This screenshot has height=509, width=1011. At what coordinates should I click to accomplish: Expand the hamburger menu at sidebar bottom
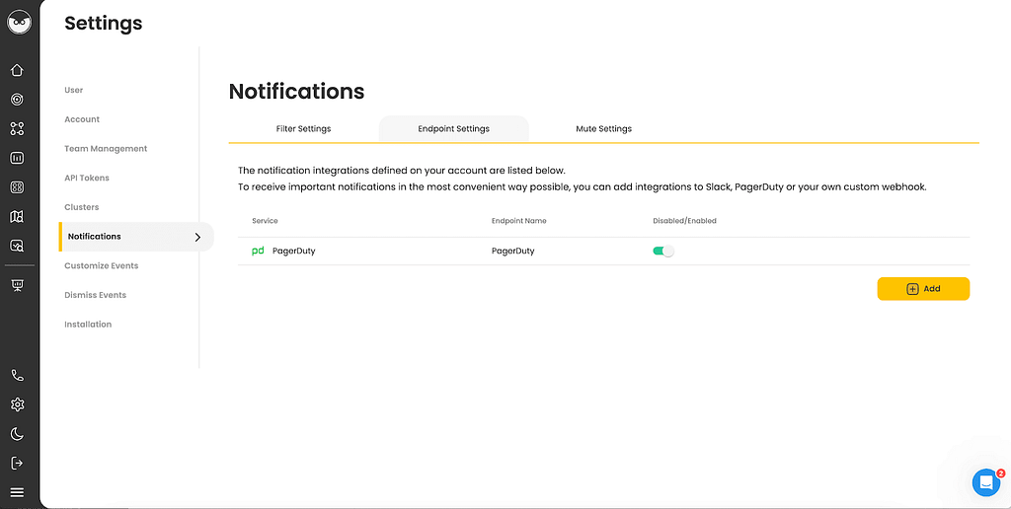(18, 492)
